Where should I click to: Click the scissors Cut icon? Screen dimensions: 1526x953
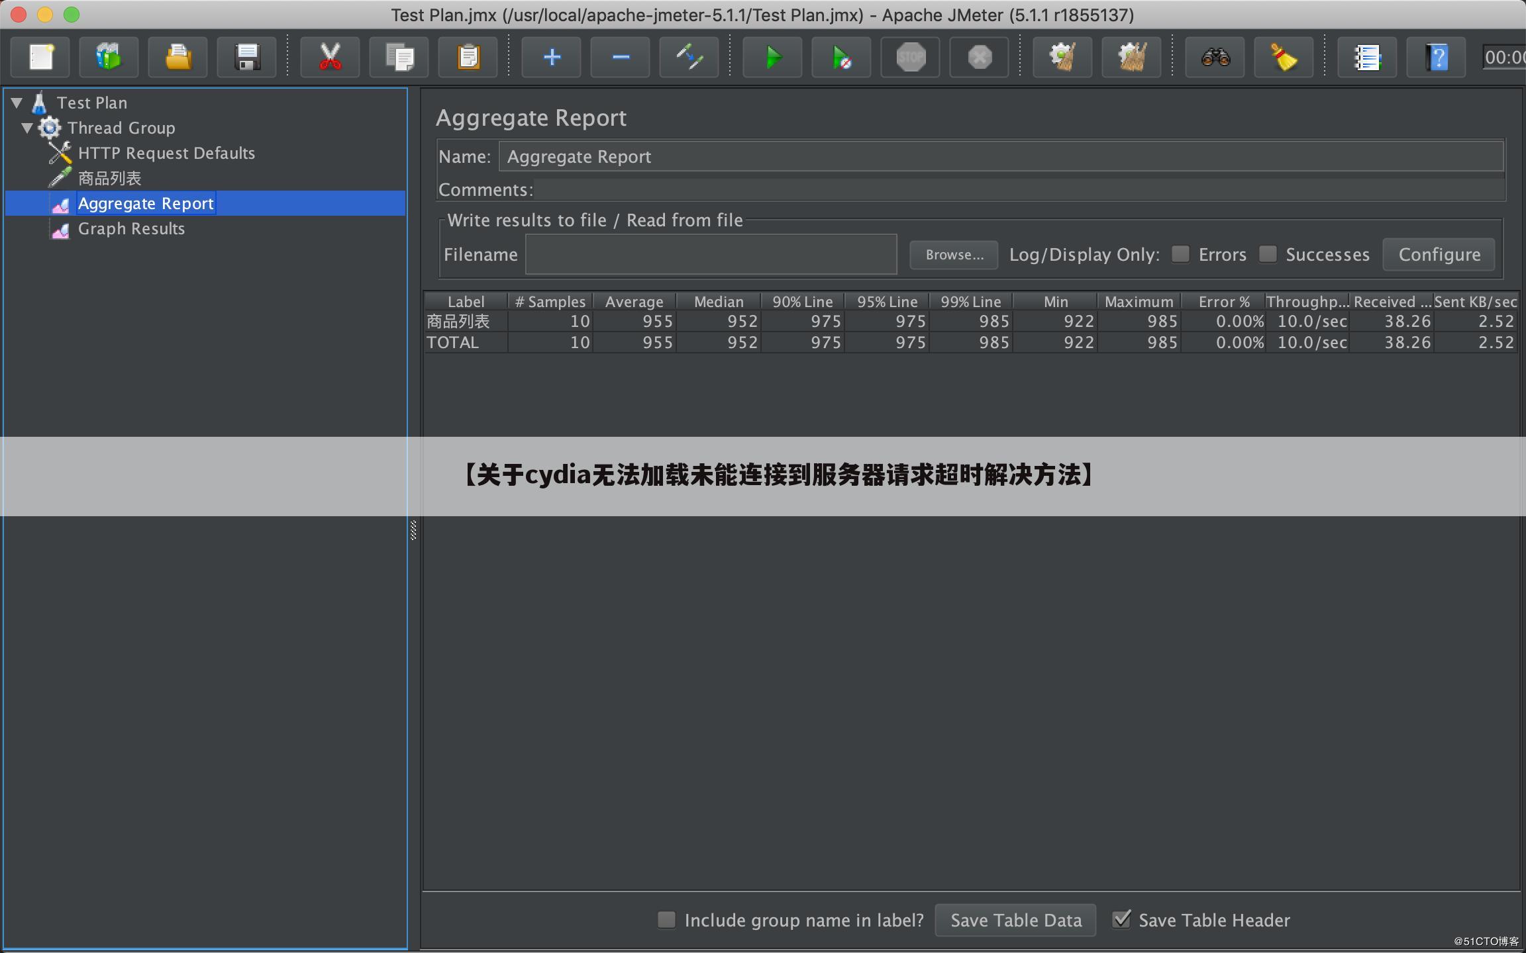(330, 58)
